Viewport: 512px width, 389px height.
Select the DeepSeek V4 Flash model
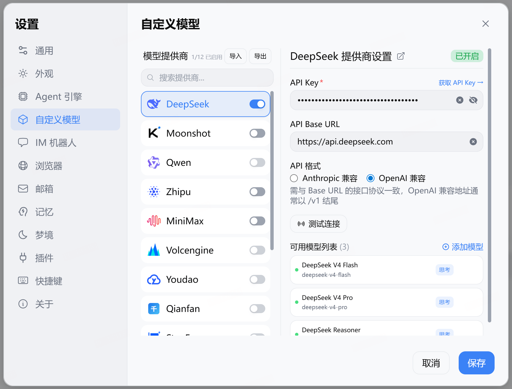pyautogui.click(x=387, y=270)
